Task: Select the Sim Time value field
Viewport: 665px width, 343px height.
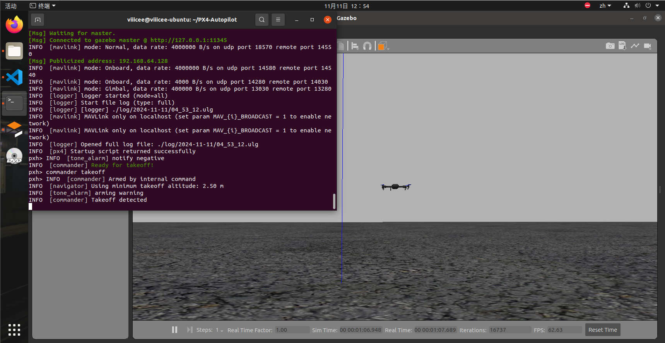Action: coord(361,330)
